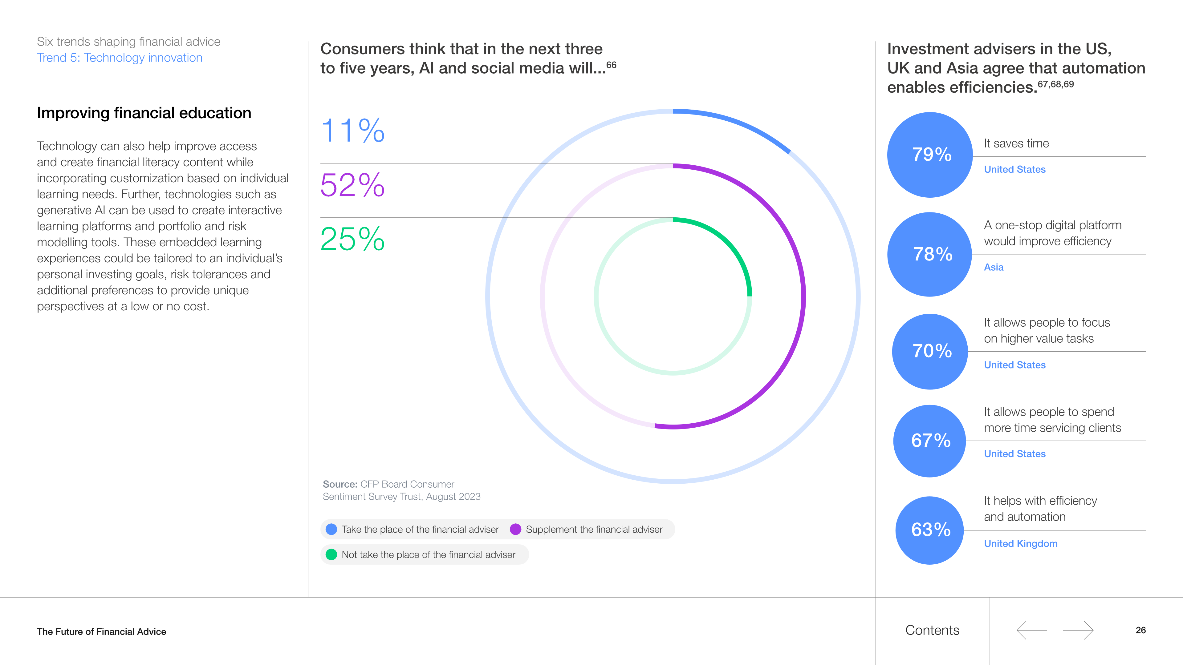Click the 67% blue circle
Viewport: 1183px width, 665px height.
click(930, 441)
